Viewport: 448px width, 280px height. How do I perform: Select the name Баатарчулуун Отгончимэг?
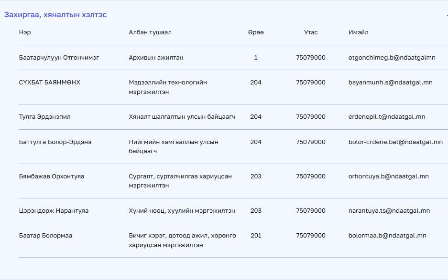tap(59, 58)
